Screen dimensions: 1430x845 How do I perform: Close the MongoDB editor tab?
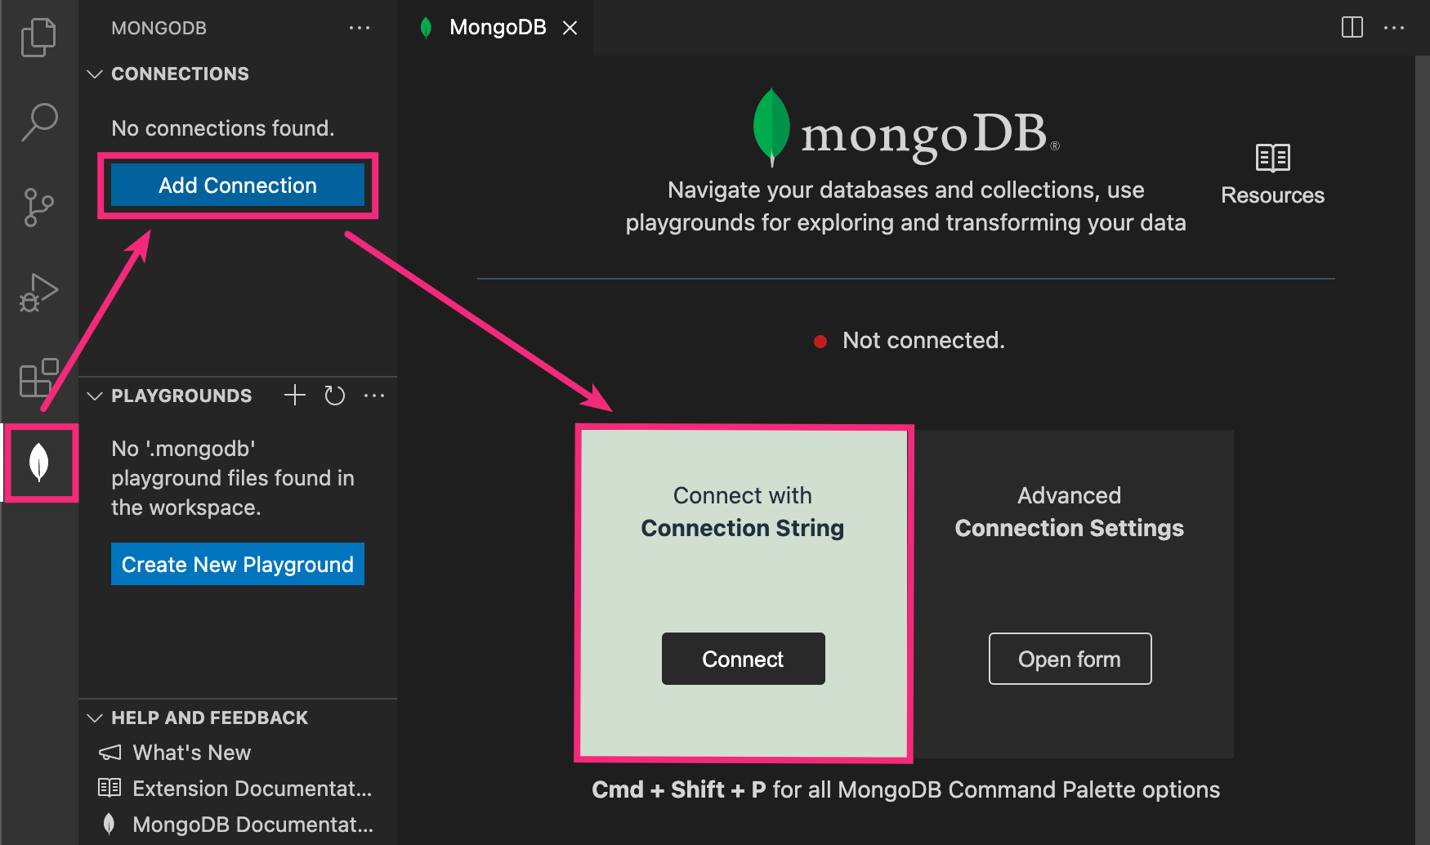point(570,28)
